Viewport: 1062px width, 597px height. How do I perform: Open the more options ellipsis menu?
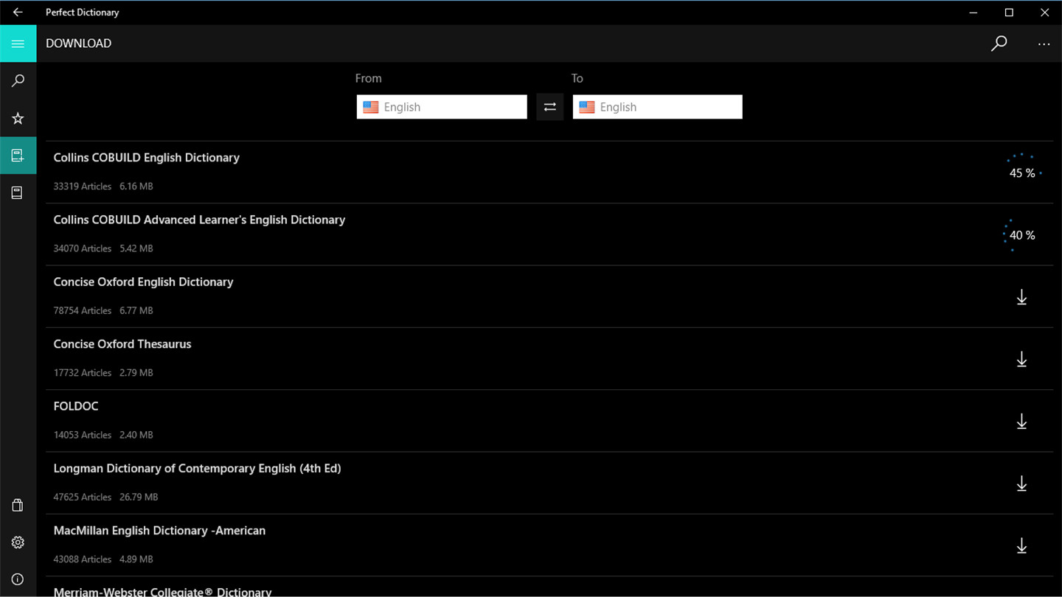[x=1044, y=44]
